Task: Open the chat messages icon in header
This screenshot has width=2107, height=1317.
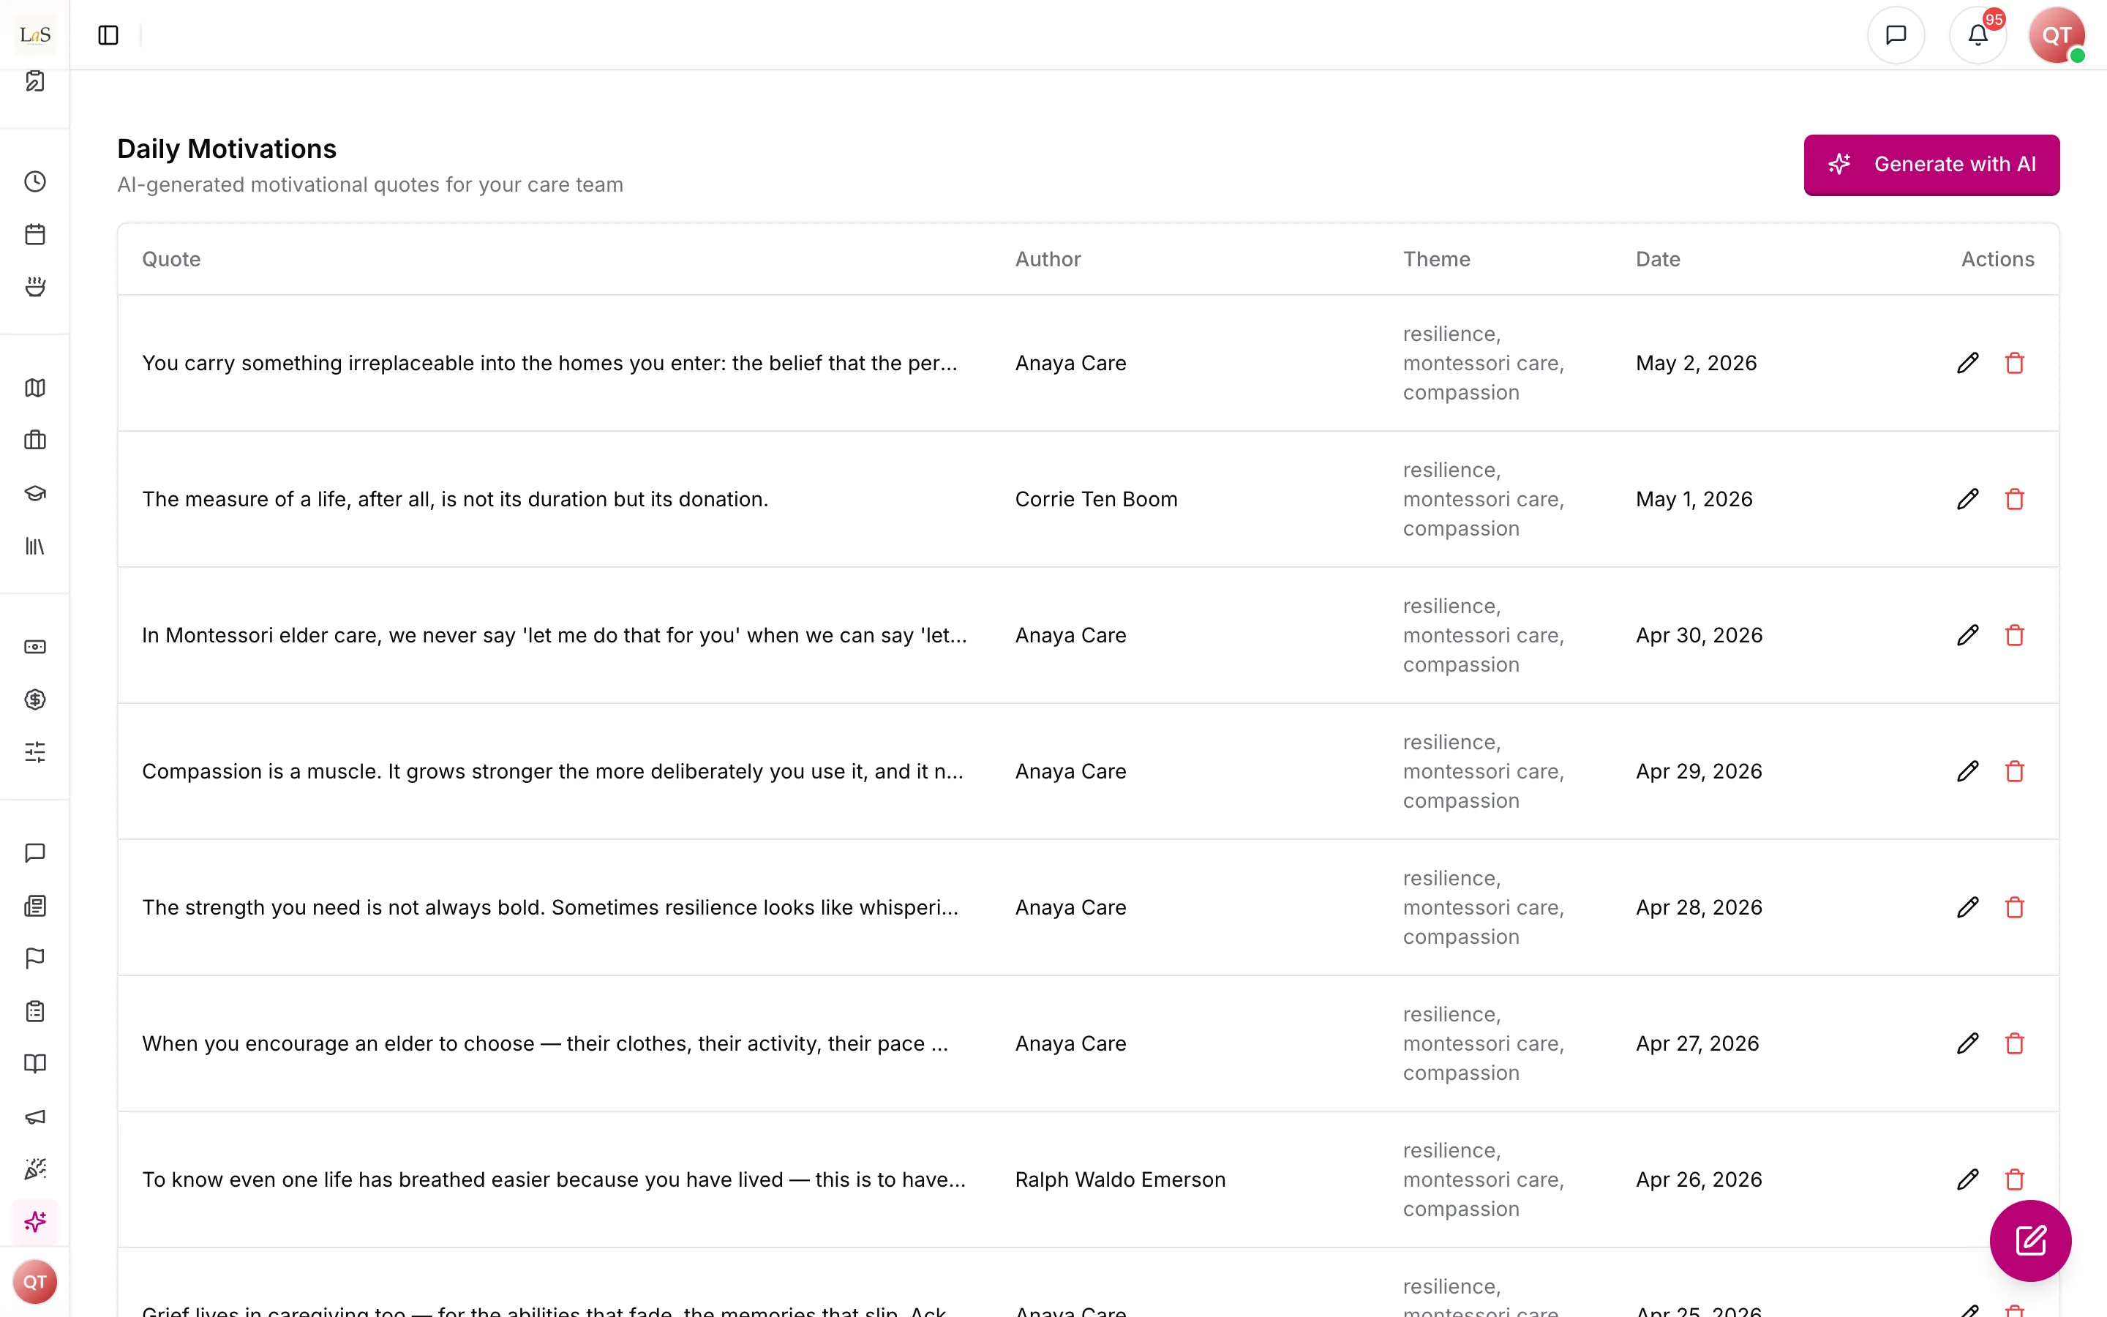Action: [x=1896, y=35]
